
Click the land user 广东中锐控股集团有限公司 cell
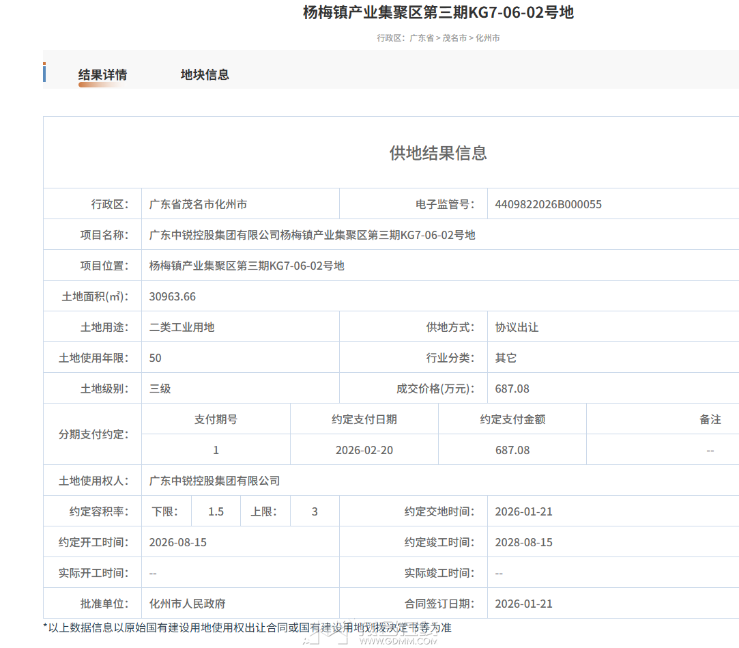click(215, 481)
